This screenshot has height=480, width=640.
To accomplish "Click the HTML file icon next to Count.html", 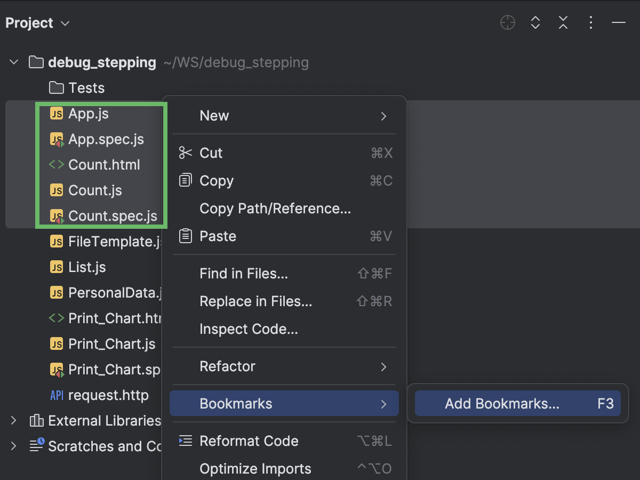I will click(58, 164).
